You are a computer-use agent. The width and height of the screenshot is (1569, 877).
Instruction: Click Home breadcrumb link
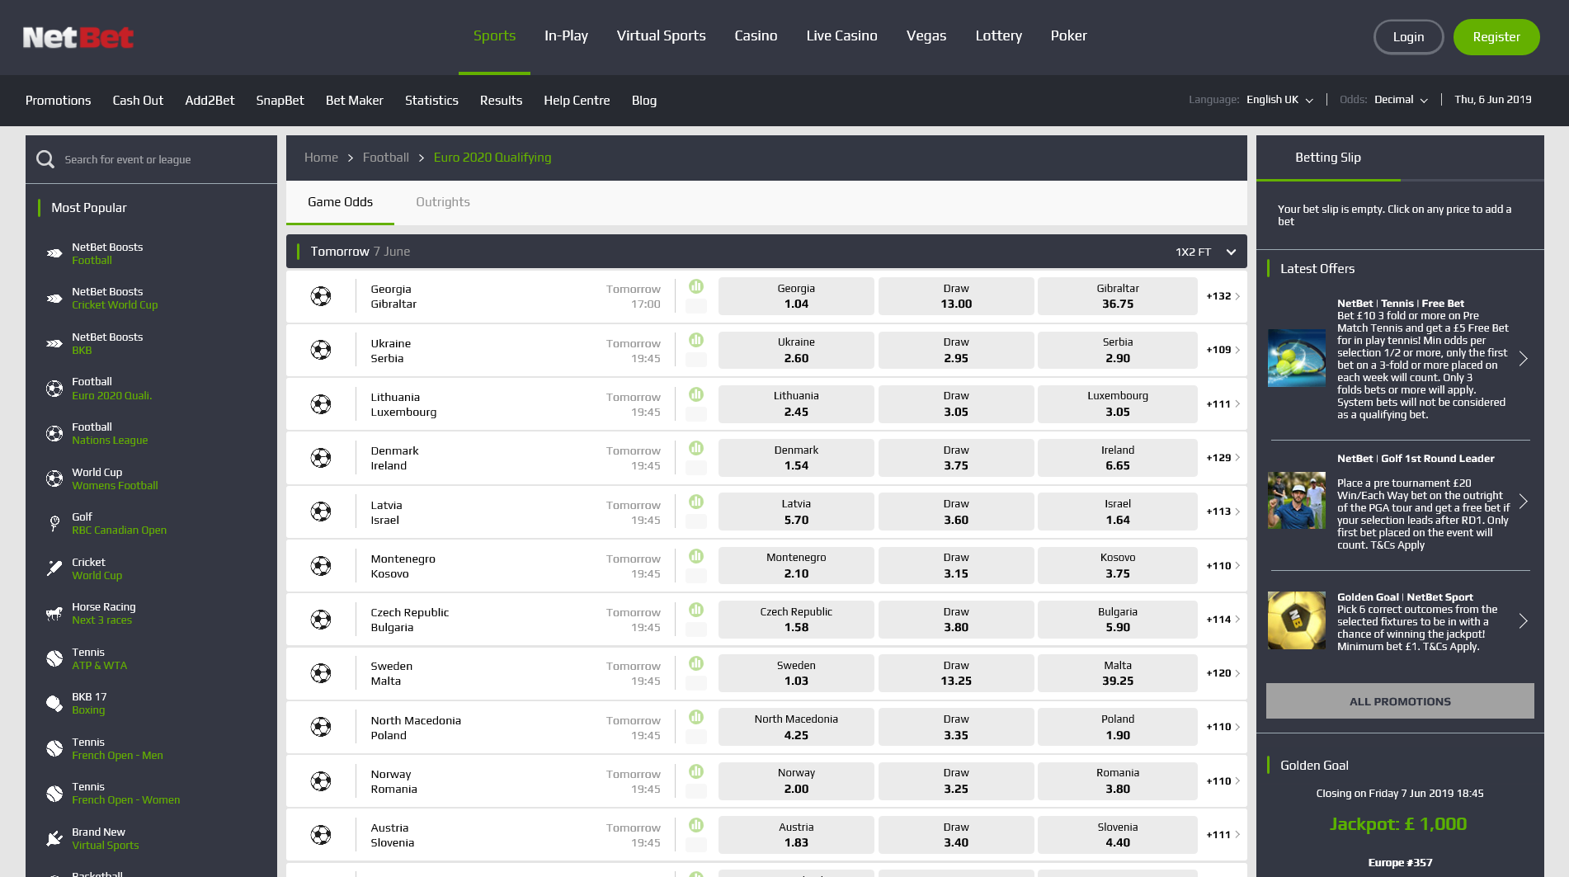pos(321,158)
